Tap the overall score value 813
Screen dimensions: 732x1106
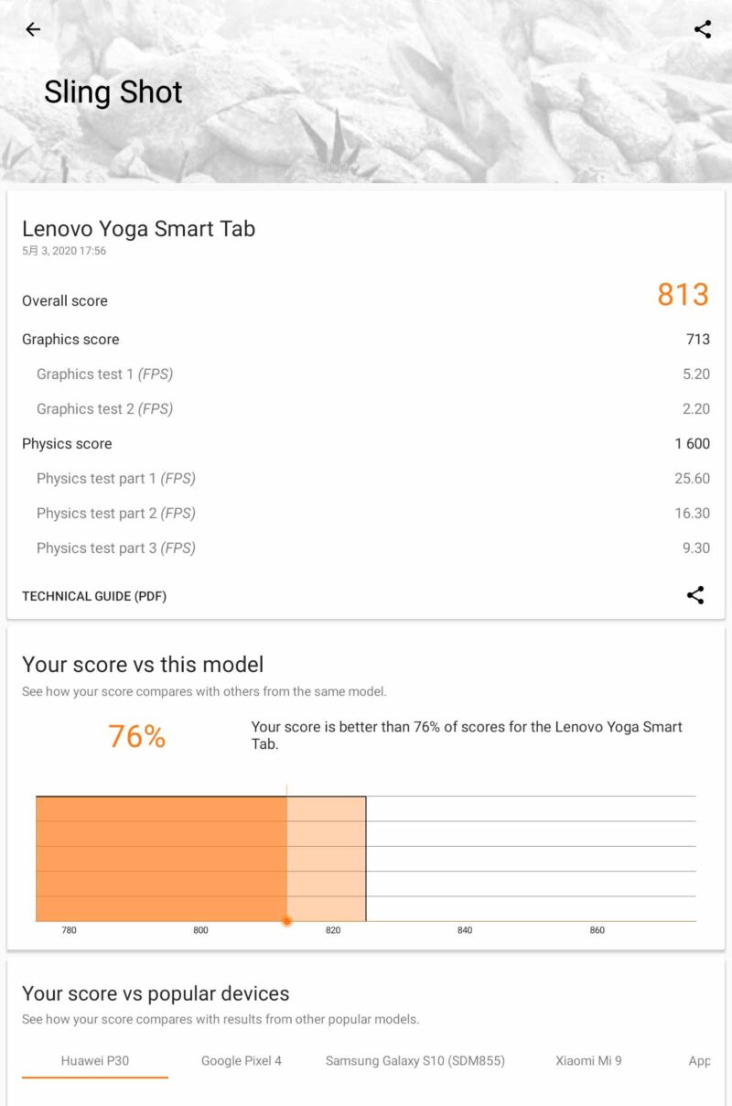[x=683, y=295]
